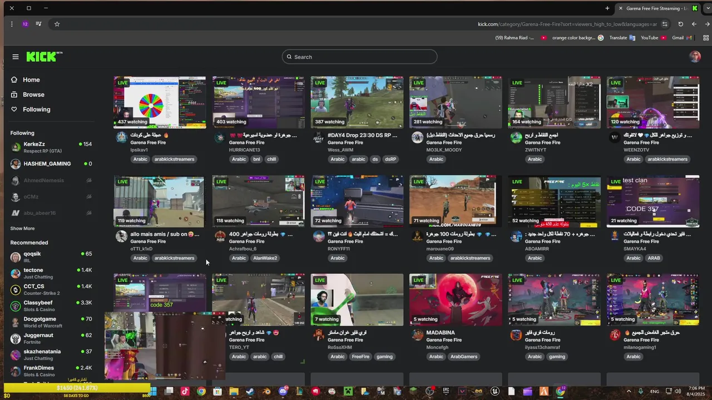Open Steam from the taskbar
This screenshot has height=400, width=712.
click(250, 391)
